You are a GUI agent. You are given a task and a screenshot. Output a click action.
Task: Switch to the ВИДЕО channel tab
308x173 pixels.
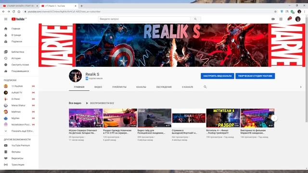98,87
